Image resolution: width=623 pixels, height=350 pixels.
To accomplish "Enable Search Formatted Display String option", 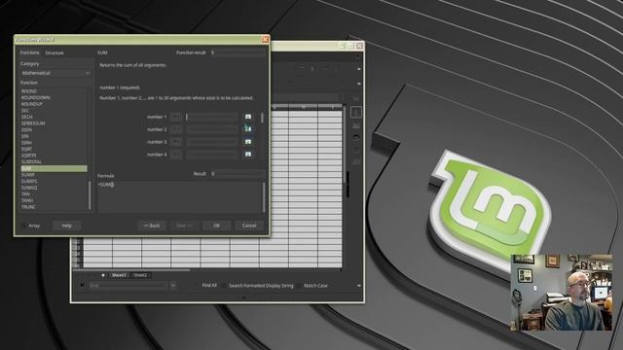I will point(258,285).
